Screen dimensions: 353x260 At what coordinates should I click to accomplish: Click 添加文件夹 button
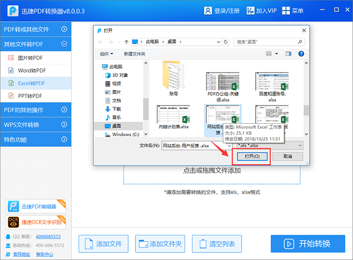[160, 243]
